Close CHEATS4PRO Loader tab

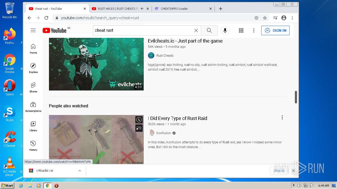(211, 9)
